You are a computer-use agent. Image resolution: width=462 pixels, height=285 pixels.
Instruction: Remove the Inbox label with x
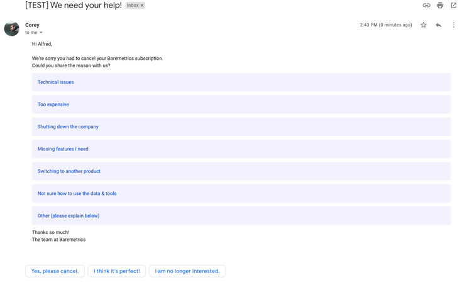coord(142,6)
